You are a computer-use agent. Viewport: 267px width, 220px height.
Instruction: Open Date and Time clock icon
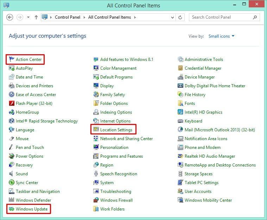12,77
